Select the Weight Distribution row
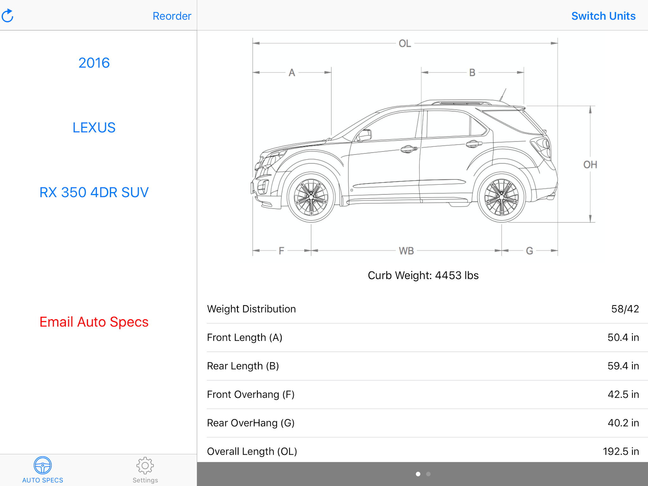The image size is (648, 486). click(423, 309)
